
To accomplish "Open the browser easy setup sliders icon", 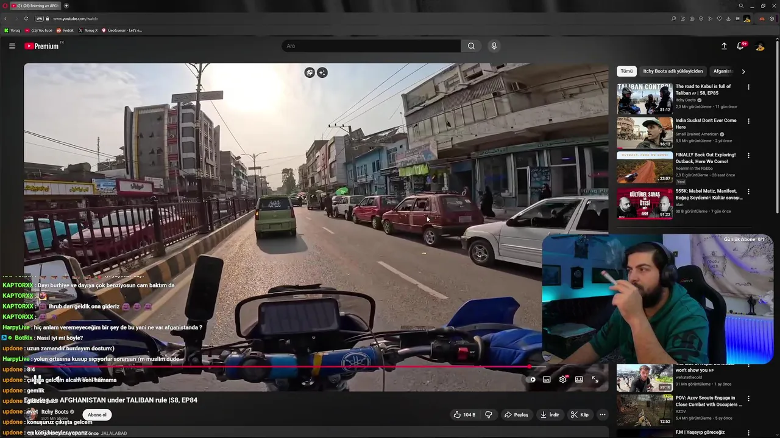I will [x=737, y=18].
